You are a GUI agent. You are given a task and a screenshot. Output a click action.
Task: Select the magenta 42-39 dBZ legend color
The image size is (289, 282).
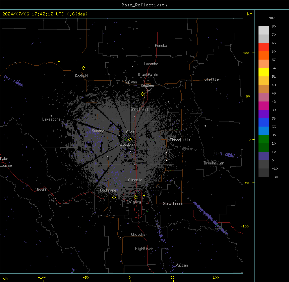[264, 106]
